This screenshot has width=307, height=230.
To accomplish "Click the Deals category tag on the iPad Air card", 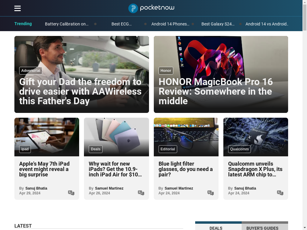I will pos(96,149).
